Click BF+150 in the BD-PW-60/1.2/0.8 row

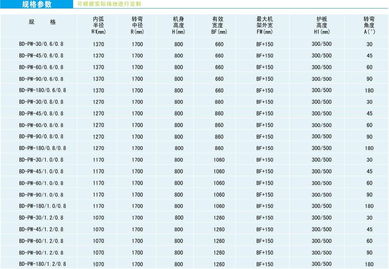[265, 241]
